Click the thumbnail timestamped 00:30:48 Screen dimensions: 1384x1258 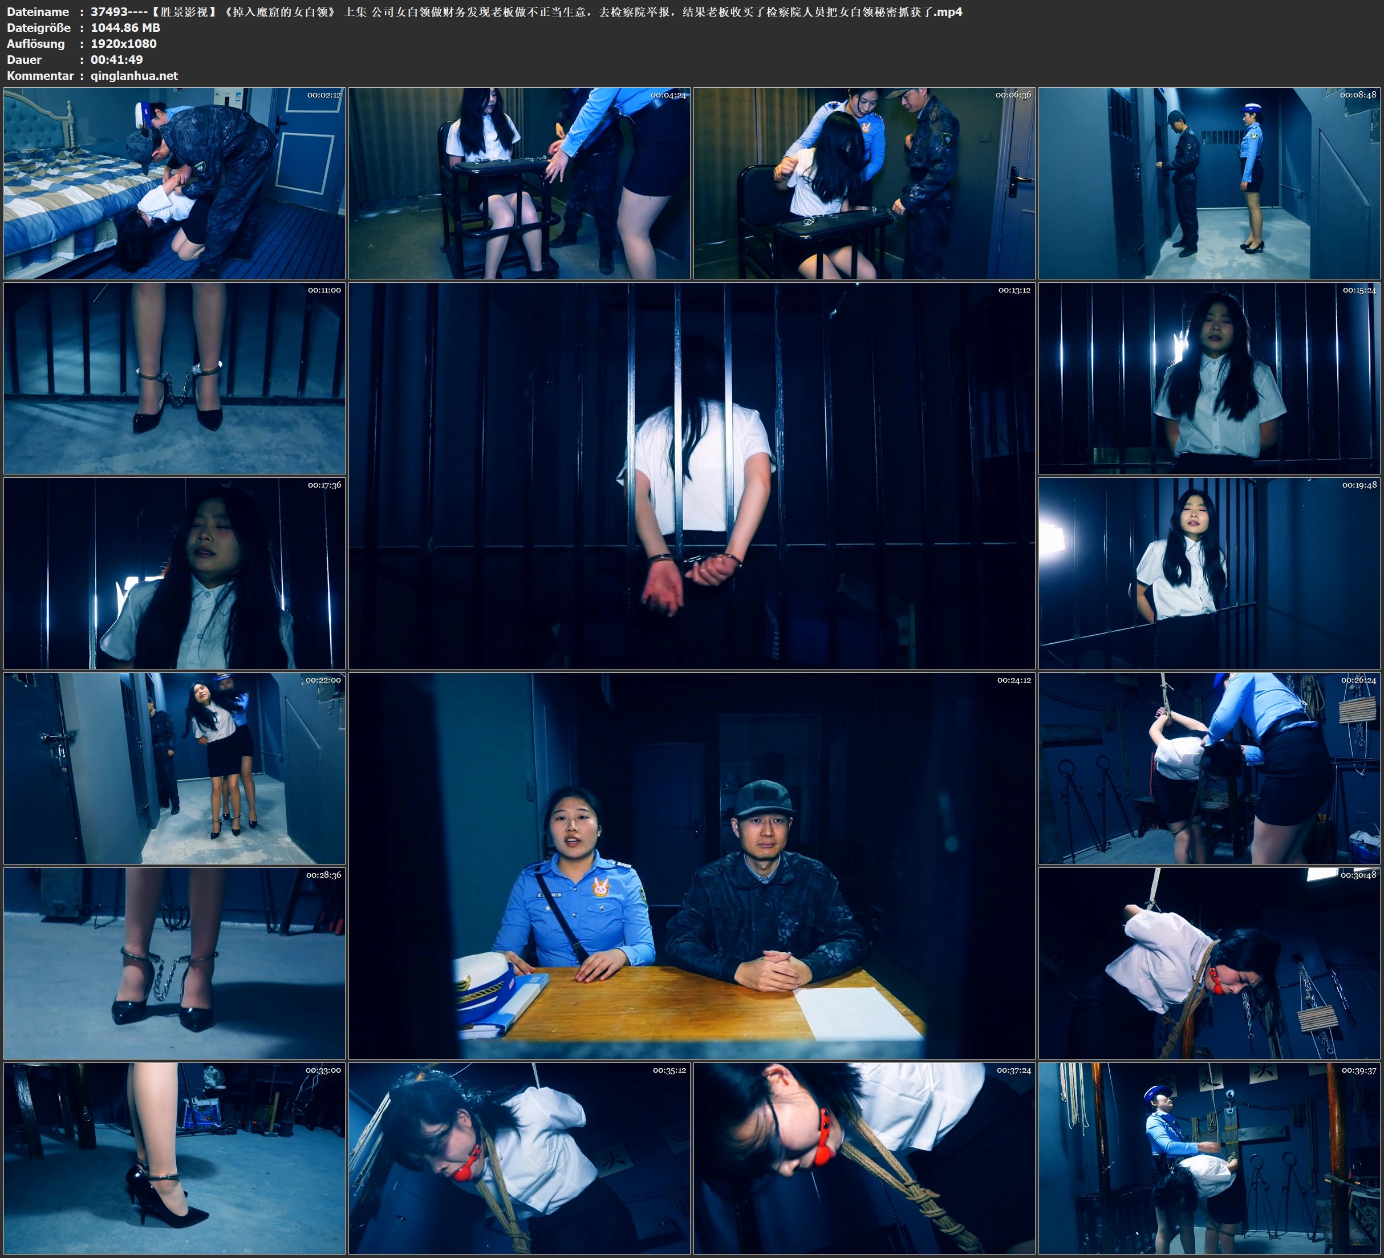click(x=1209, y=963)
